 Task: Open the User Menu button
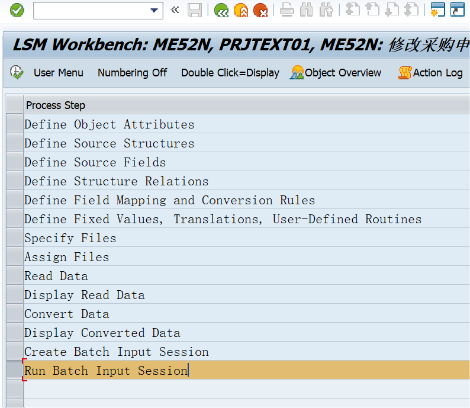tap(59, 73)
